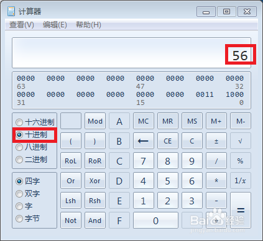Click the MS memory store button

coord(192,121)
